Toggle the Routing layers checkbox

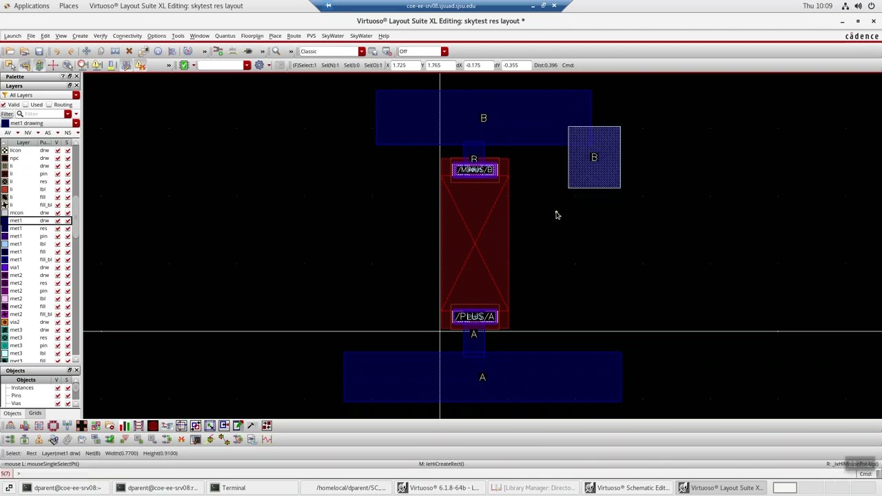[x=48, y=105]
